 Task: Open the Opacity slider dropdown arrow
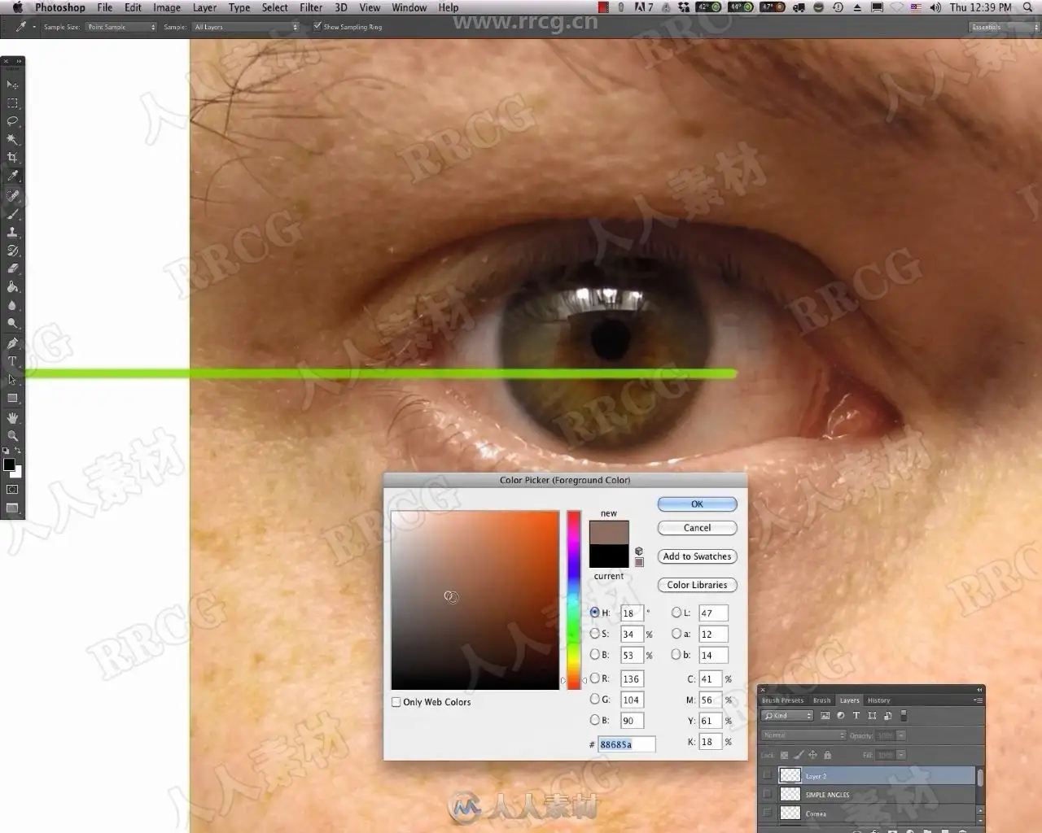(x=901, y=735)
